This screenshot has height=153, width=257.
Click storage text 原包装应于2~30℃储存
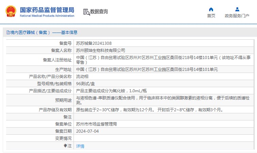pos(97,110)
